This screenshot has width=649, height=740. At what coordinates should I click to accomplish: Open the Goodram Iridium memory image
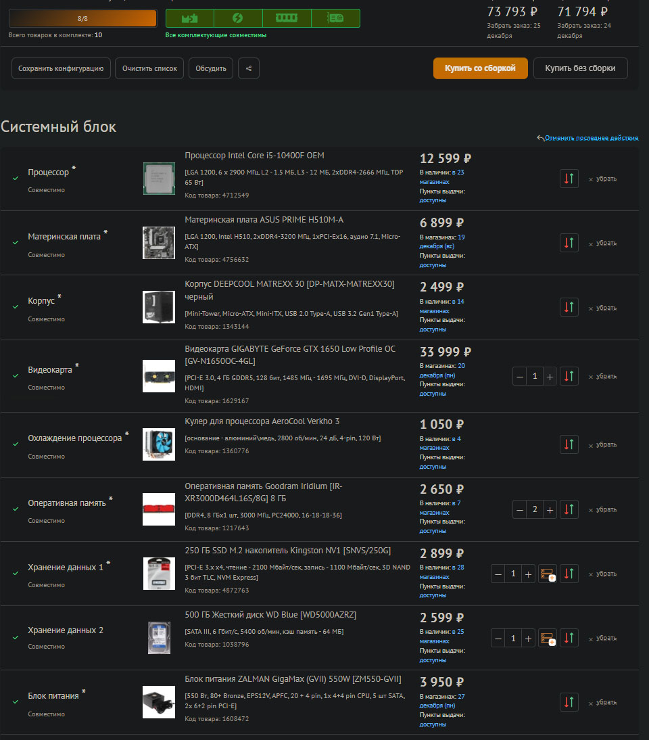159,509
